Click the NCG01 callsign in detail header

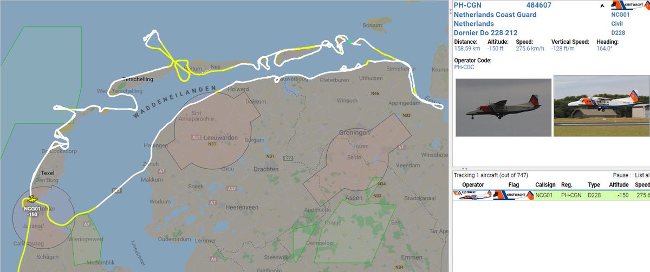(x=621, y=15)
